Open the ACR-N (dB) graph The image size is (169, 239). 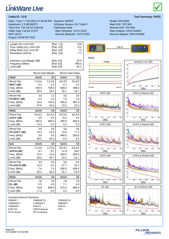(105, 169)
